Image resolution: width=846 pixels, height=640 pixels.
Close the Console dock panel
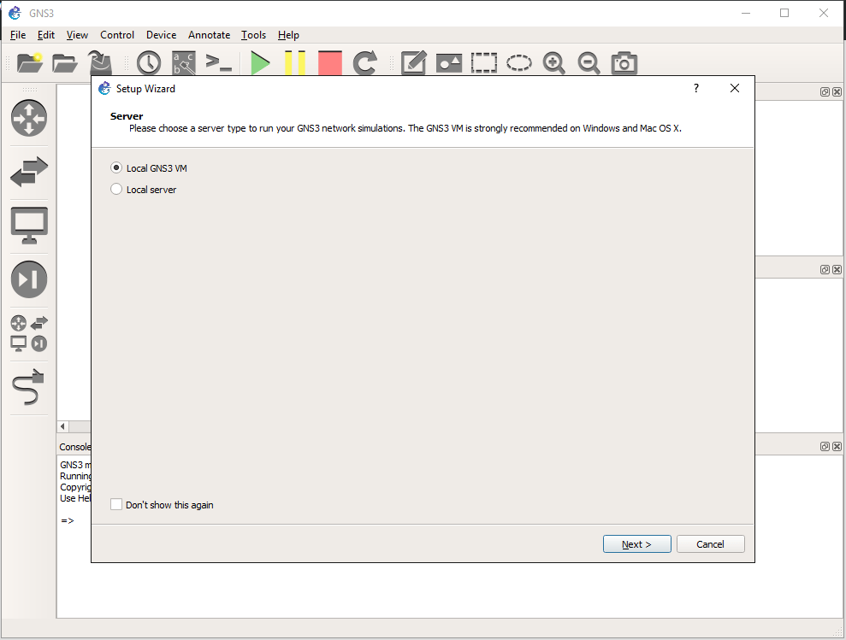(837, 446)
